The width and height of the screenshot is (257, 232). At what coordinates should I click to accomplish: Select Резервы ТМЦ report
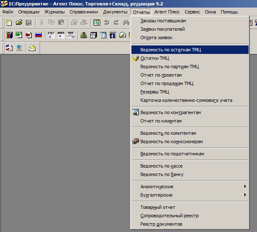(190, 92)
